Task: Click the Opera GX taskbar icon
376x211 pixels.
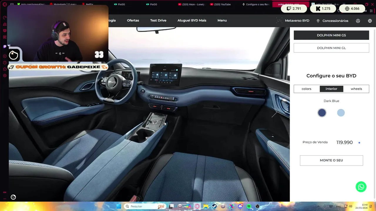Action: (x=197, y=206)
